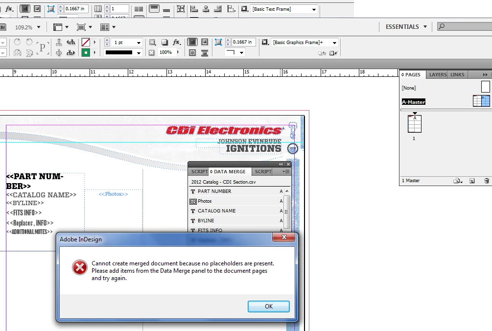Click the Select Container icon
Image resolution: width=492 pixels, height=331 pixels.
pyautogui.click(x=59, y=42)
